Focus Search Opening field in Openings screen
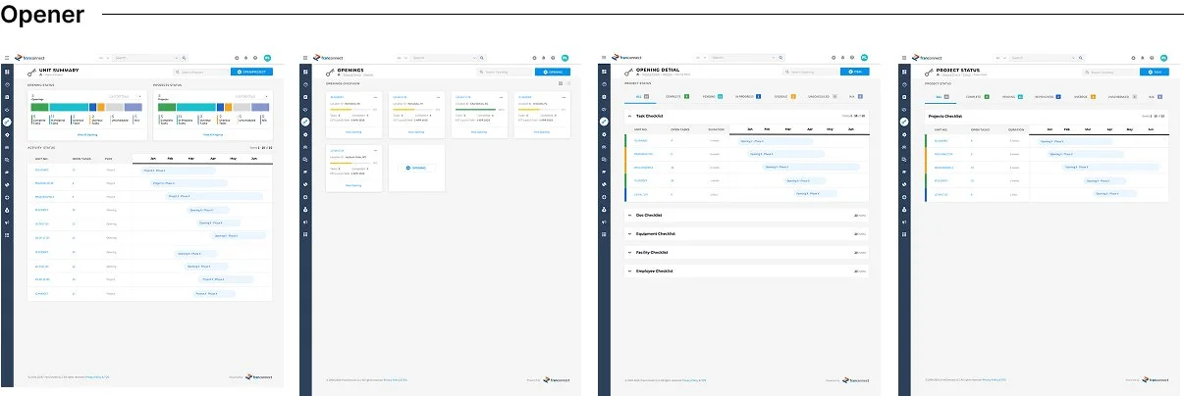 tap(503, 72)
